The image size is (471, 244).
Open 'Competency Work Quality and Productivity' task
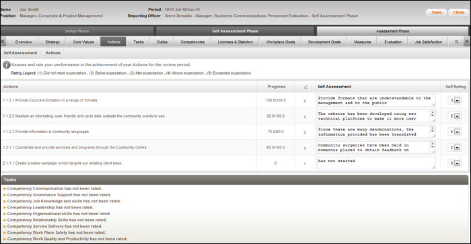[67, 239]
